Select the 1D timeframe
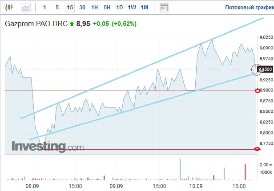This screenshot has width=274, height=191. pyautogui.click(x=120, y=8)
